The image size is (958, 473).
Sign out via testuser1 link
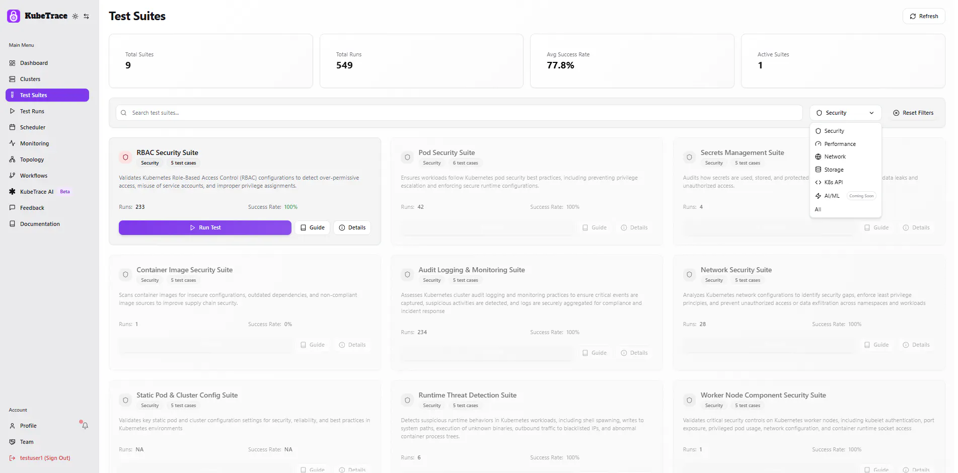coord(45,458)
